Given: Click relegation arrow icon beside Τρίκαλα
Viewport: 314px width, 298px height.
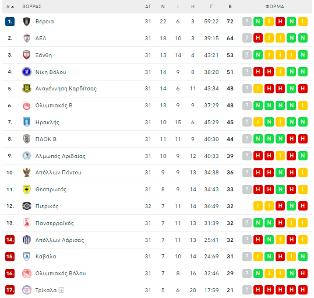Looking at the screenshot, I should (x=62, y=290).
